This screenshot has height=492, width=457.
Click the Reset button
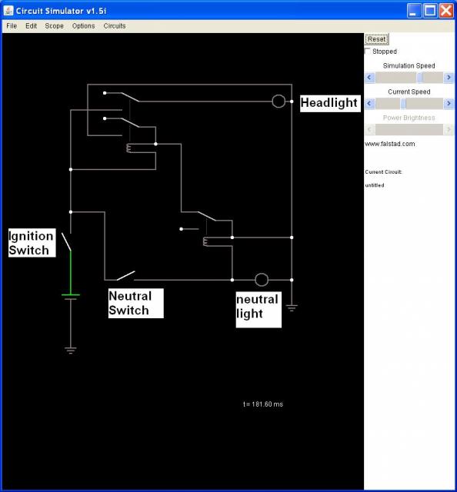pos(376,39)
